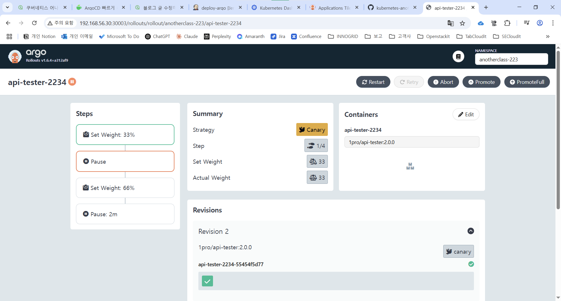
Task: Show more bookmarks with the overflow chevron
Action: click(548, 37)
